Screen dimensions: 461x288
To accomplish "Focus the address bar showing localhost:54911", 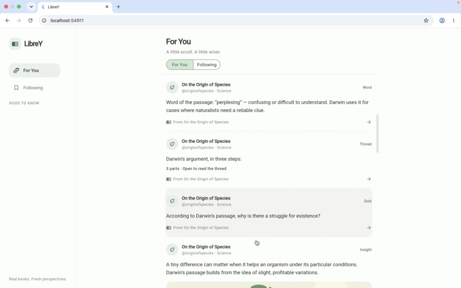I will (x=235, y=21).
